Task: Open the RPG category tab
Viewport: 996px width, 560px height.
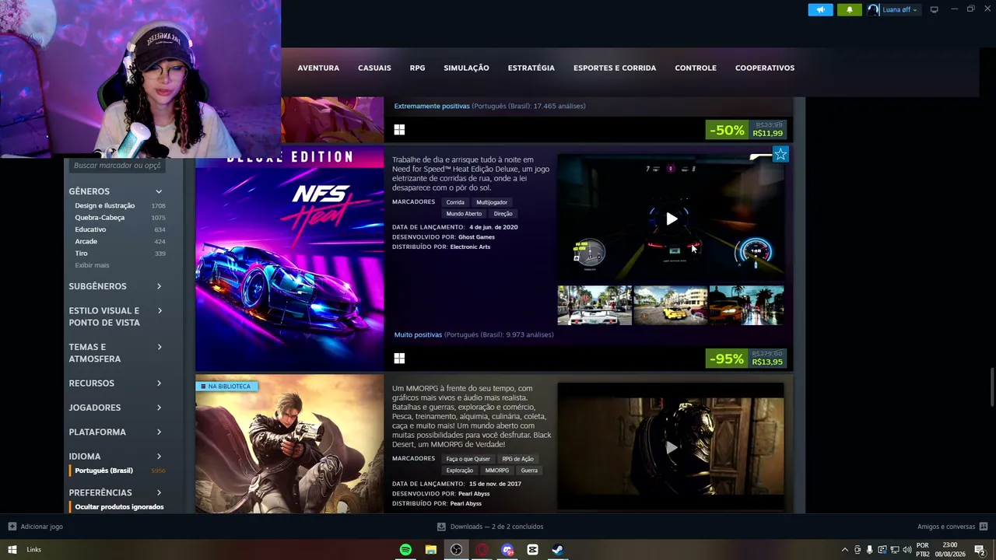Action: click(417, 68)
